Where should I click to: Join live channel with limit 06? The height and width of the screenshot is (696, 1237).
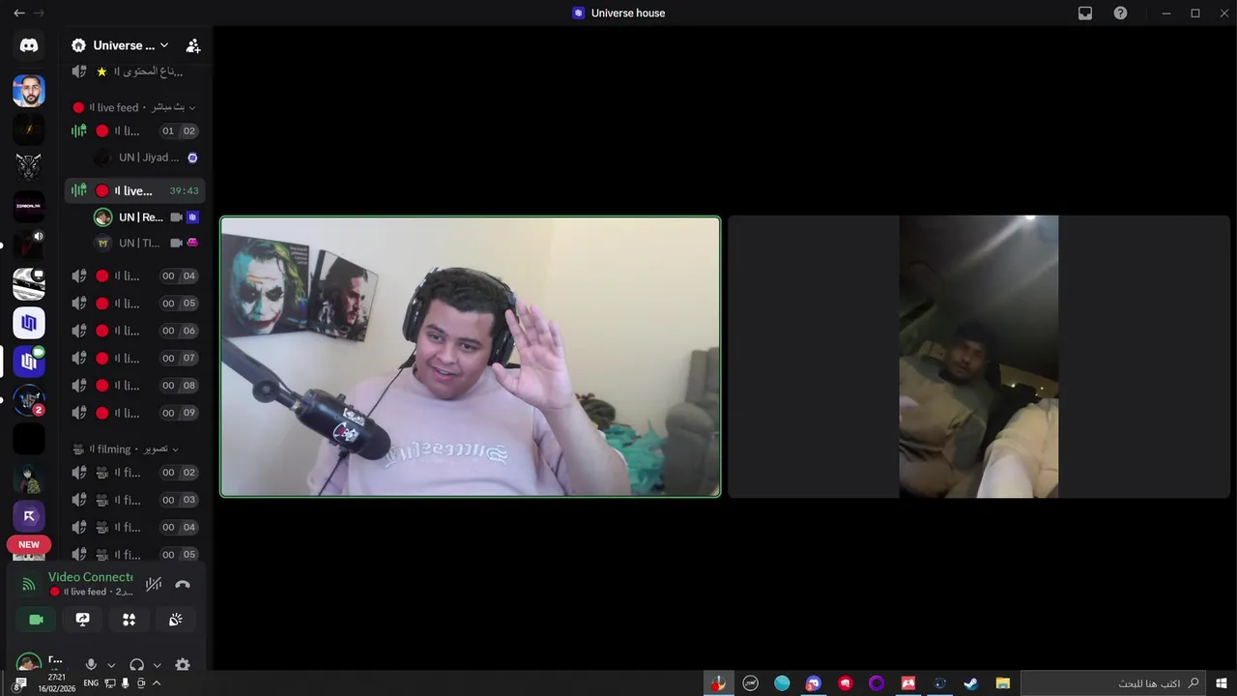point(134,331)
